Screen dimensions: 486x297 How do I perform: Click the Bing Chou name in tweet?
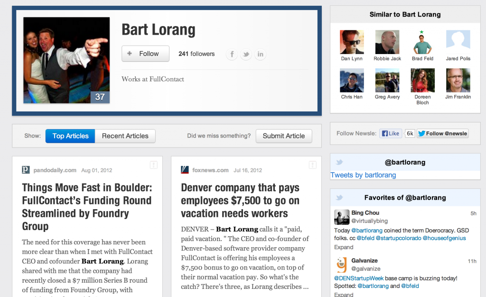(x=365, y=213)
